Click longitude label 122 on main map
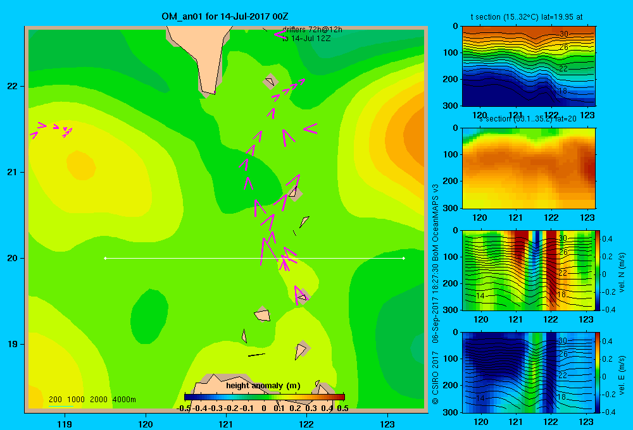The height and width of the screenshot is (430, 633). [306, 424]
